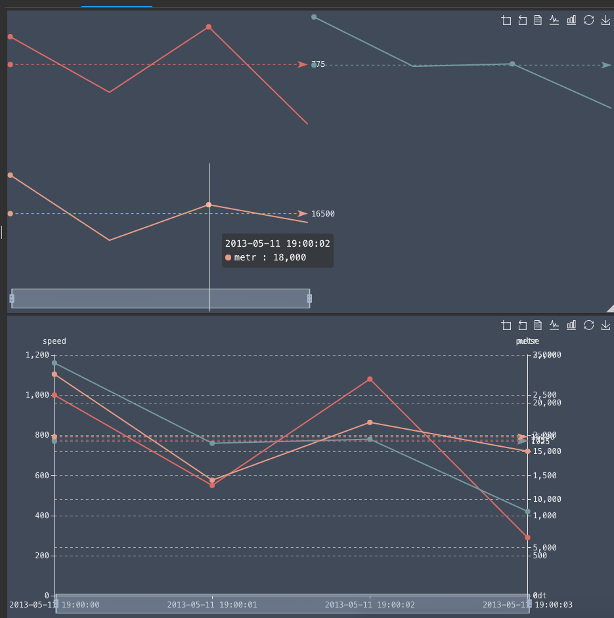Click zoom reset icon in top chart

(522, 20)
